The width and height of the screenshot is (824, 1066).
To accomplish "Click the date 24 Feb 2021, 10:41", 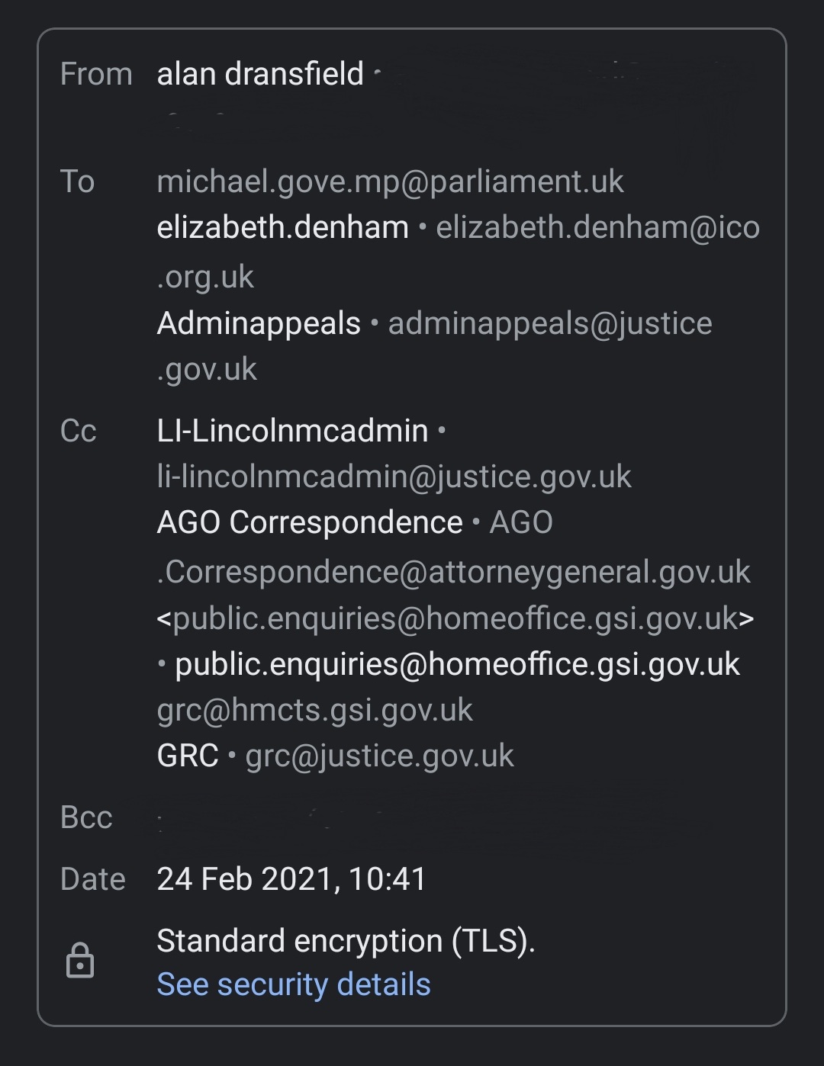I will [x=291, y=878].
